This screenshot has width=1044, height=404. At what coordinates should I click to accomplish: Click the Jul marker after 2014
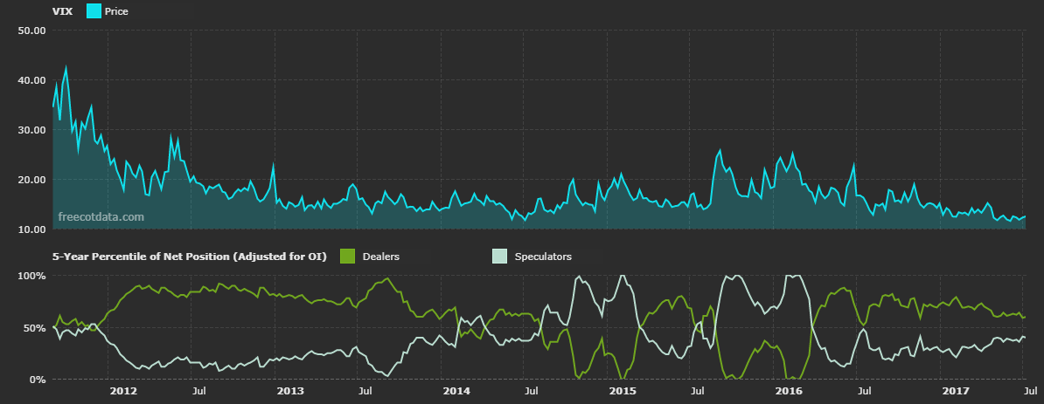coord(531,392)
